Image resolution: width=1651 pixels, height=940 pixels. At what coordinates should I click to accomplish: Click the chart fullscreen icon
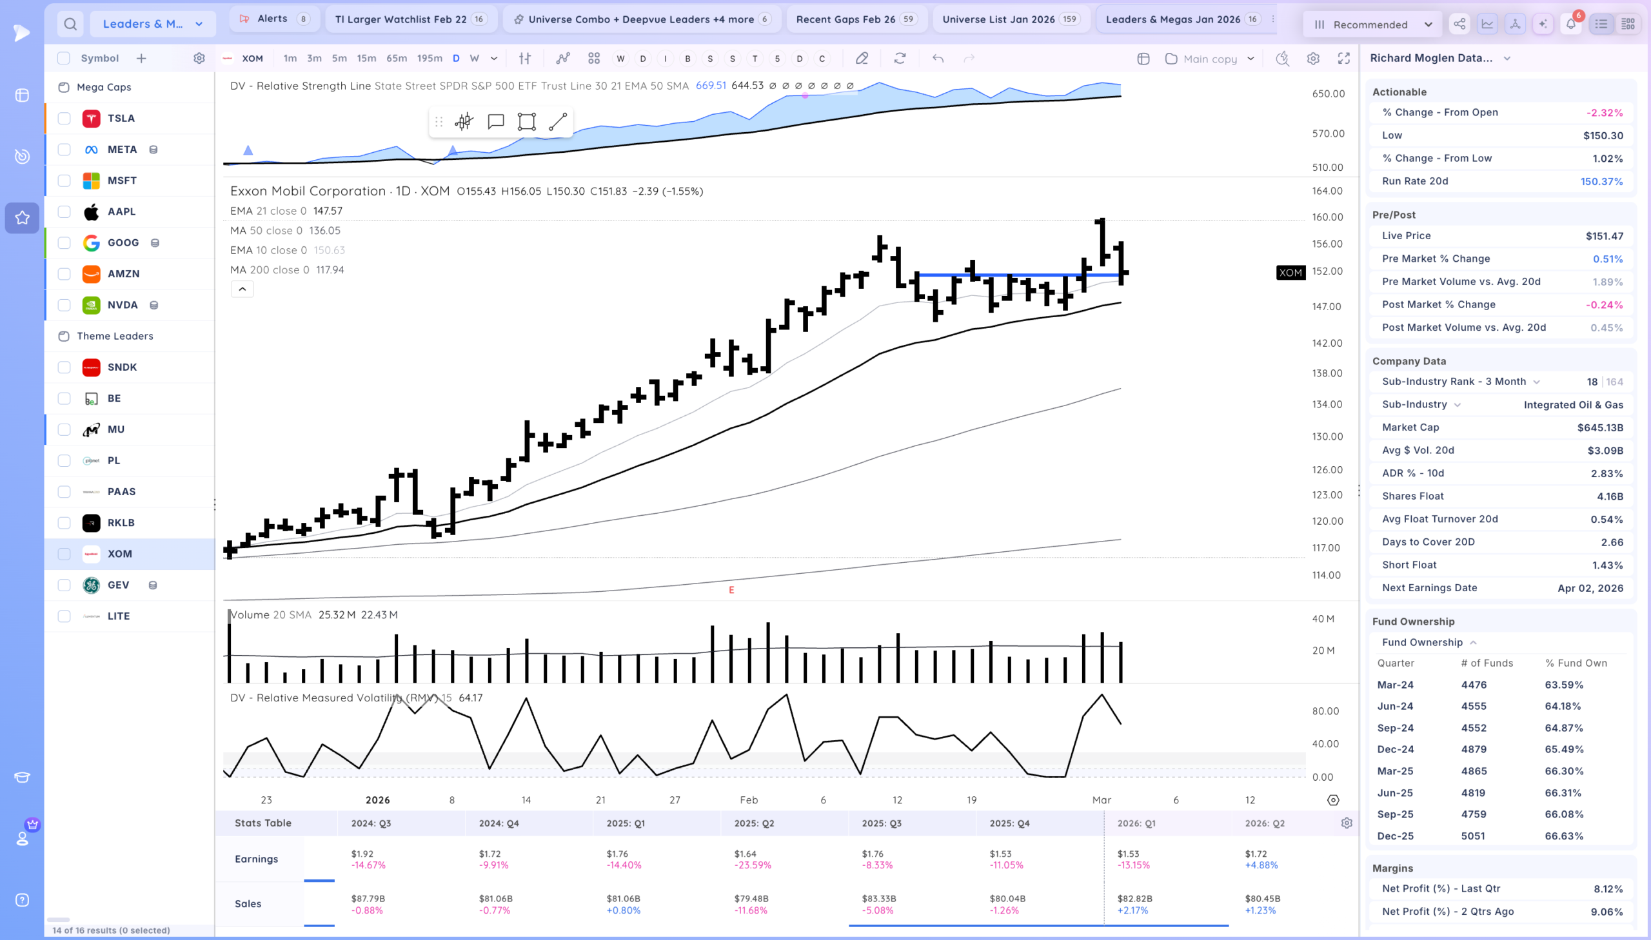click(1343, 58)
